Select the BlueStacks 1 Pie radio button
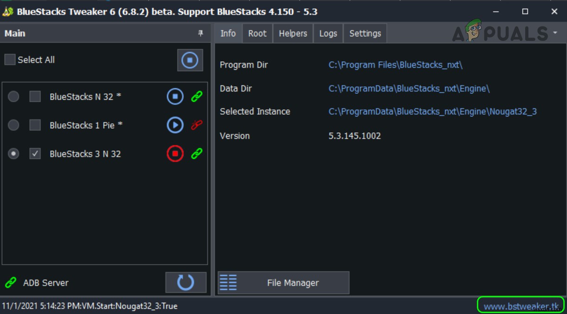 (x=13, y=125)
